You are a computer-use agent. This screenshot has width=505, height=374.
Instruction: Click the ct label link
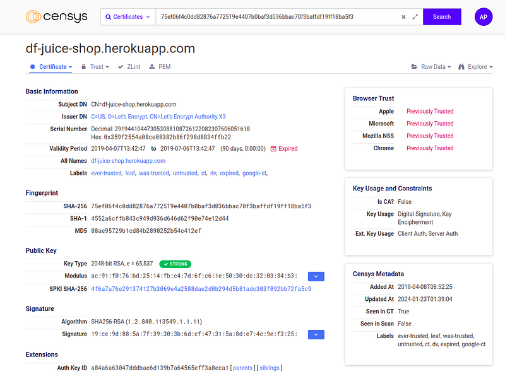coord(203,173)
